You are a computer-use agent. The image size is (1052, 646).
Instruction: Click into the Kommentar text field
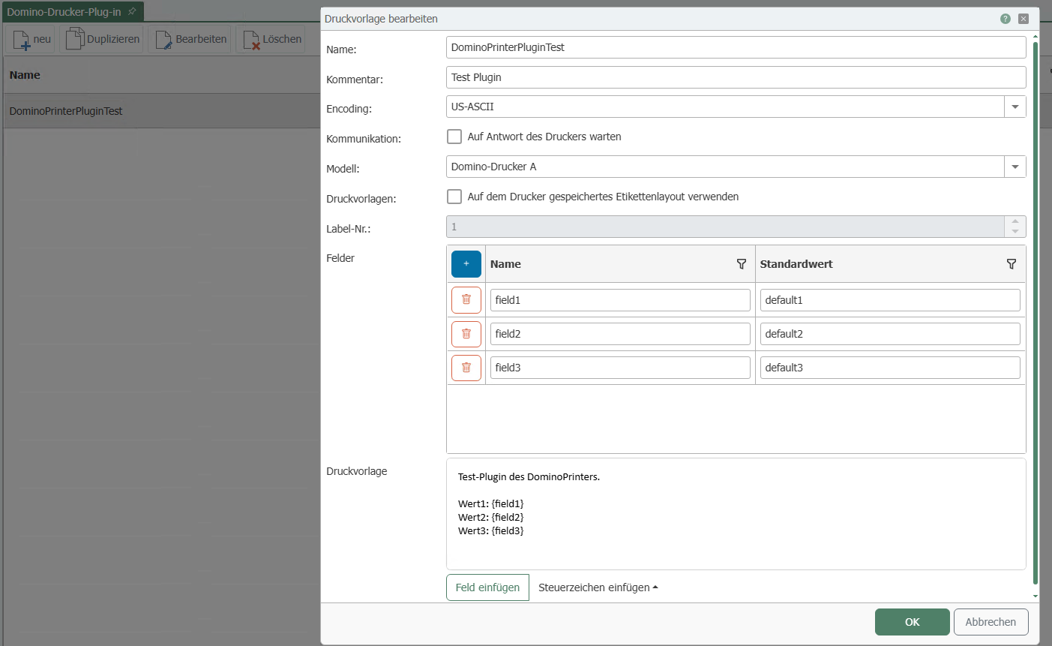(735, 77)
